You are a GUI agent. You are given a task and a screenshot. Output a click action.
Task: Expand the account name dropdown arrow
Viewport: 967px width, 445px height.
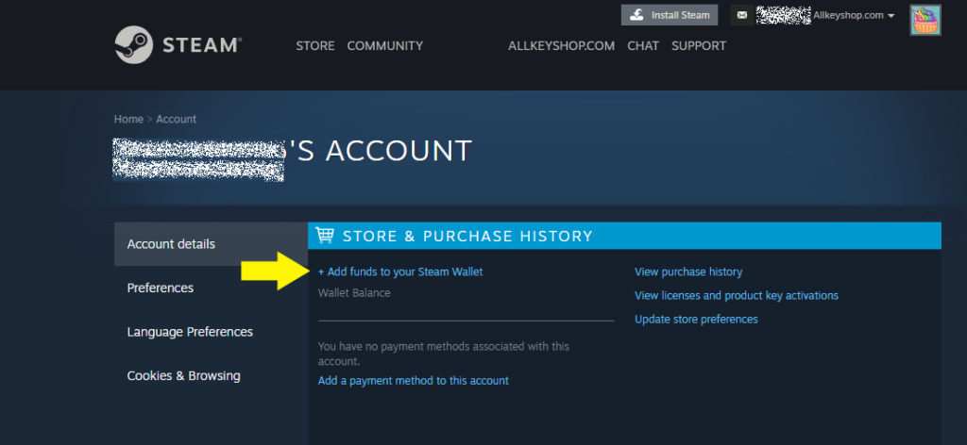[x=891, y=16]
